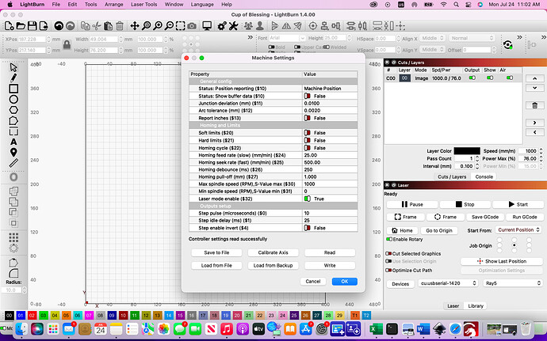Viewport: 547px width, 341px height.
Task: Click the Circular Array icon
Action: pyautogui.click(x=13, y=248)
